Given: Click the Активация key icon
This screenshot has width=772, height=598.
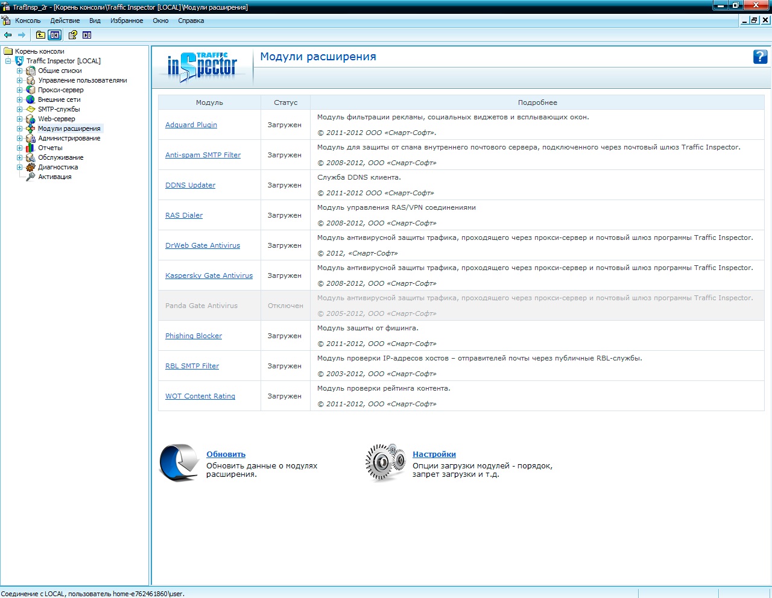Looking at the screenshot, I should pos(31,177).
